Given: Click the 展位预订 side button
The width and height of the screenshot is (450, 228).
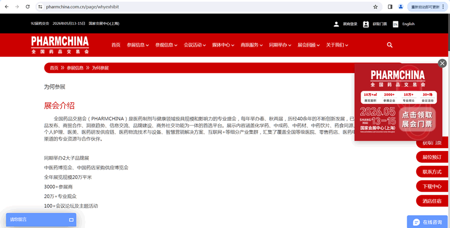Looking at the screenshot, I should pos(432,157).
